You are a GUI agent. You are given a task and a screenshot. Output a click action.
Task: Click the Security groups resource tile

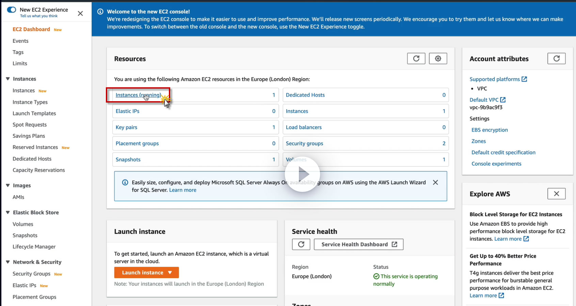point(304,143)
